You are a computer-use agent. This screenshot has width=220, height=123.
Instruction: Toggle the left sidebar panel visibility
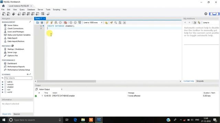(211, 14)
